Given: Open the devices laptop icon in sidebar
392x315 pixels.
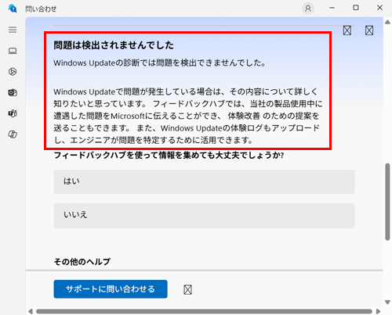Looking at the screenshot, I should (x=13, y=51).
